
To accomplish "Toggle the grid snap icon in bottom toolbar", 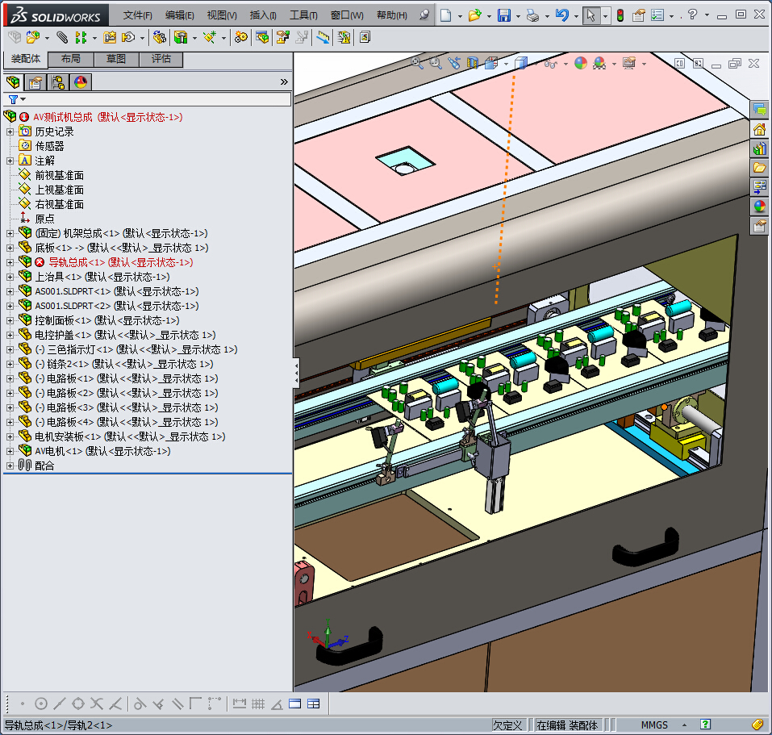I will tap(258, 704).
